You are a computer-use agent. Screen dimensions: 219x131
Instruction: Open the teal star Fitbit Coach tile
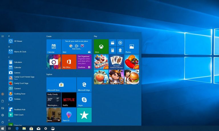84,115
